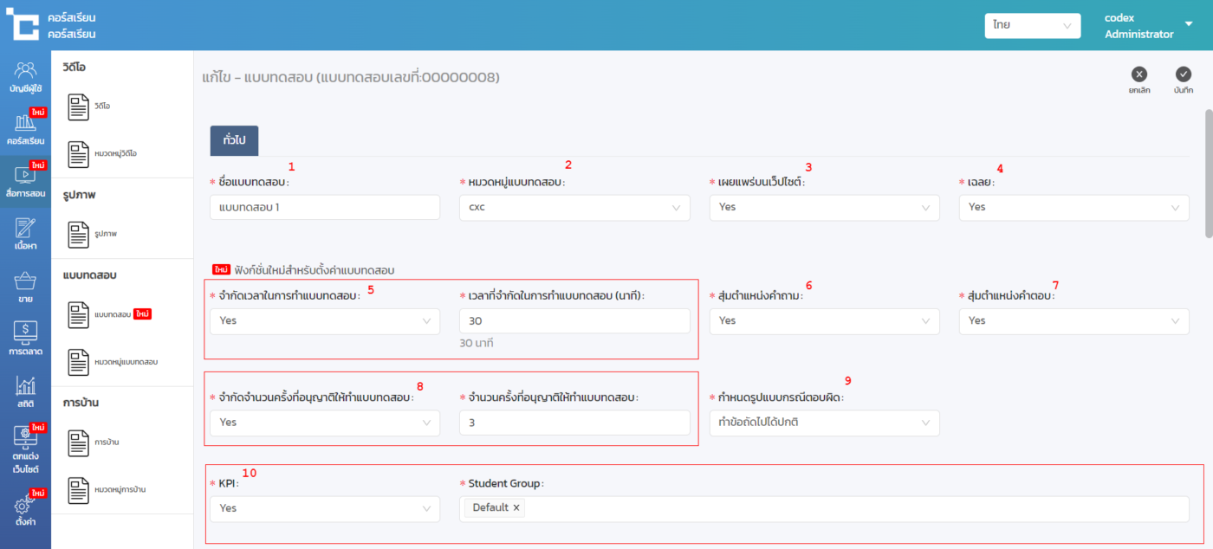
Task: Click the time limit minutes field showing 30
Action: [574, 320]
